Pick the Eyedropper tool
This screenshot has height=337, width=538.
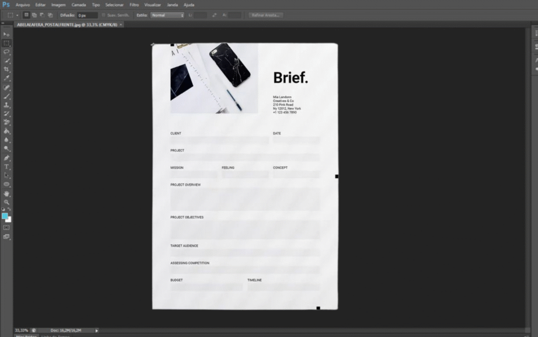(x=7, y=78)
